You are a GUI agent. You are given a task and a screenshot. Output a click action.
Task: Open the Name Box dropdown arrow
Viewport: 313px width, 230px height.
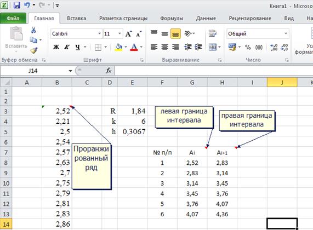coord(70,71)
